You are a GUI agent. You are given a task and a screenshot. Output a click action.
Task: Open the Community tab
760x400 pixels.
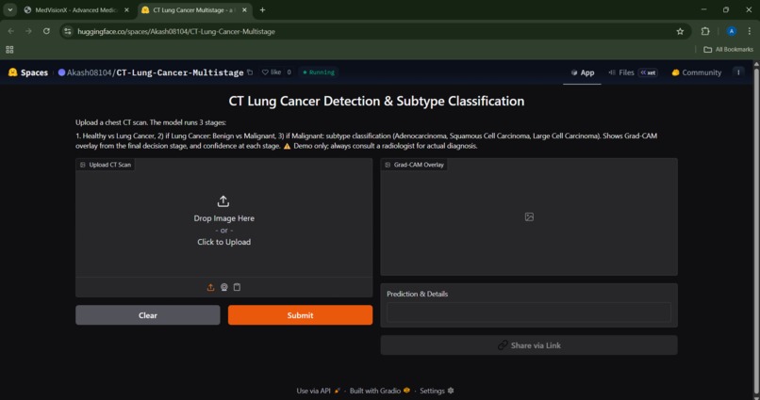[696, 72]
